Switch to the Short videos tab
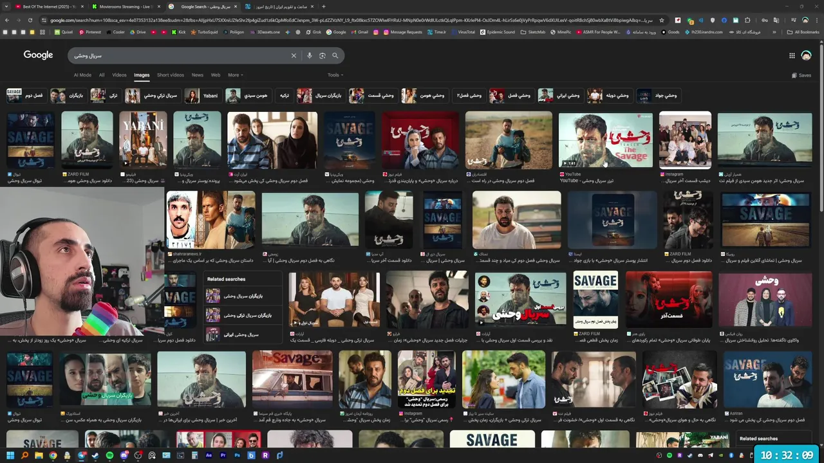 click(170, 75)
